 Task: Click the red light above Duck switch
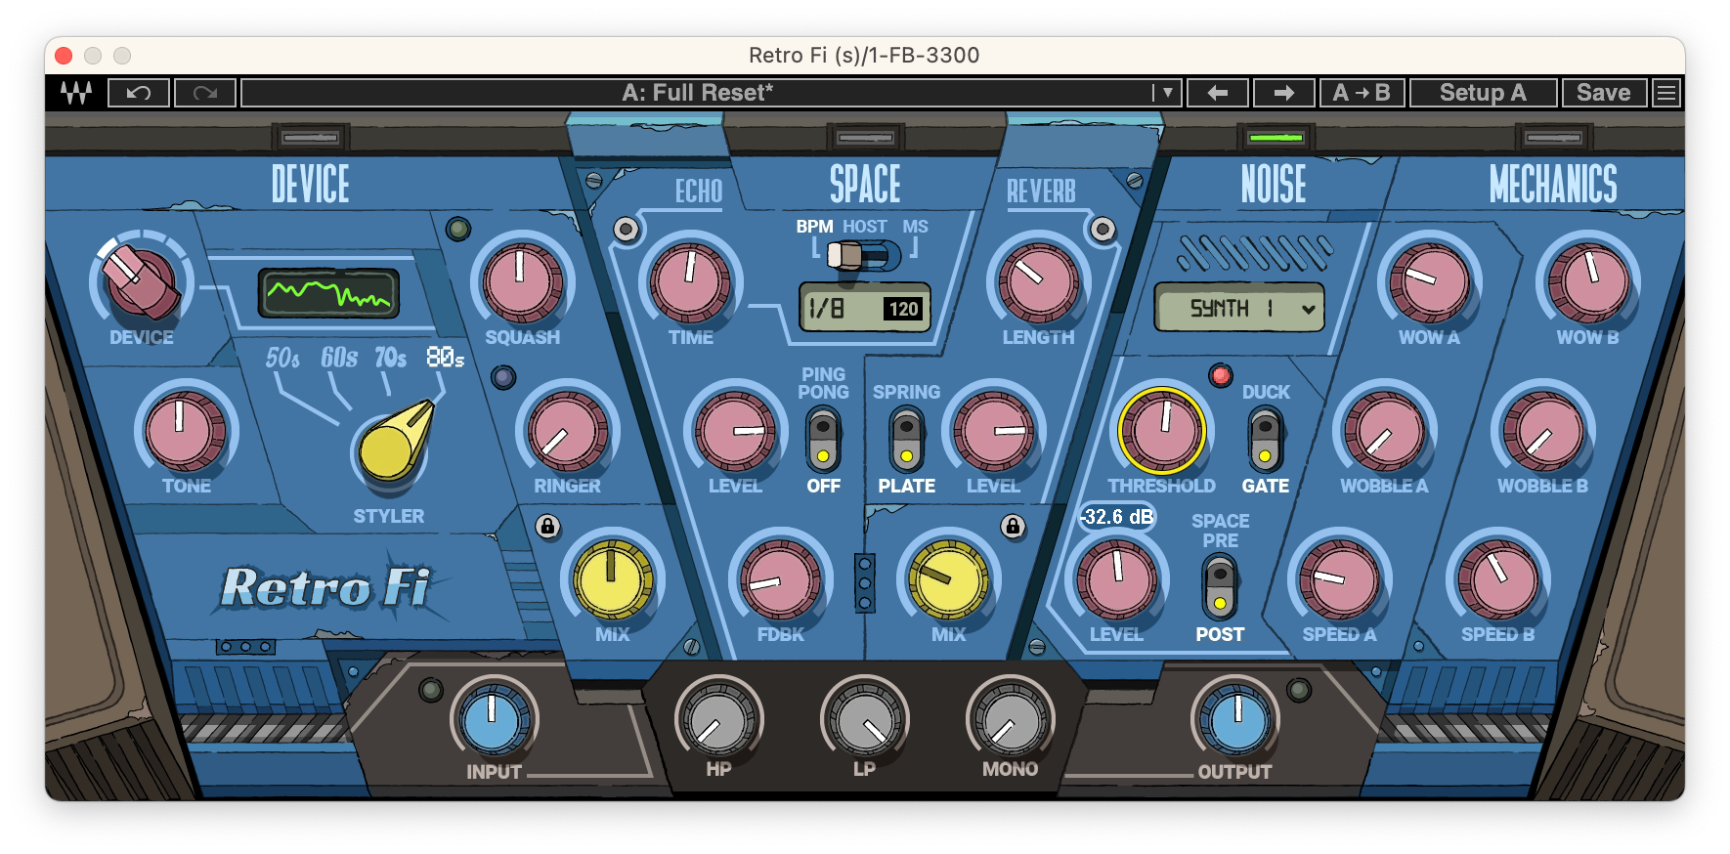tap(1221, 375)
